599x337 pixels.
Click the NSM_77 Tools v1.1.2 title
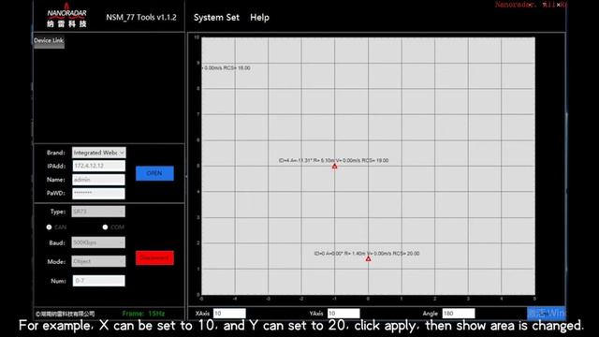coord(141,17)
